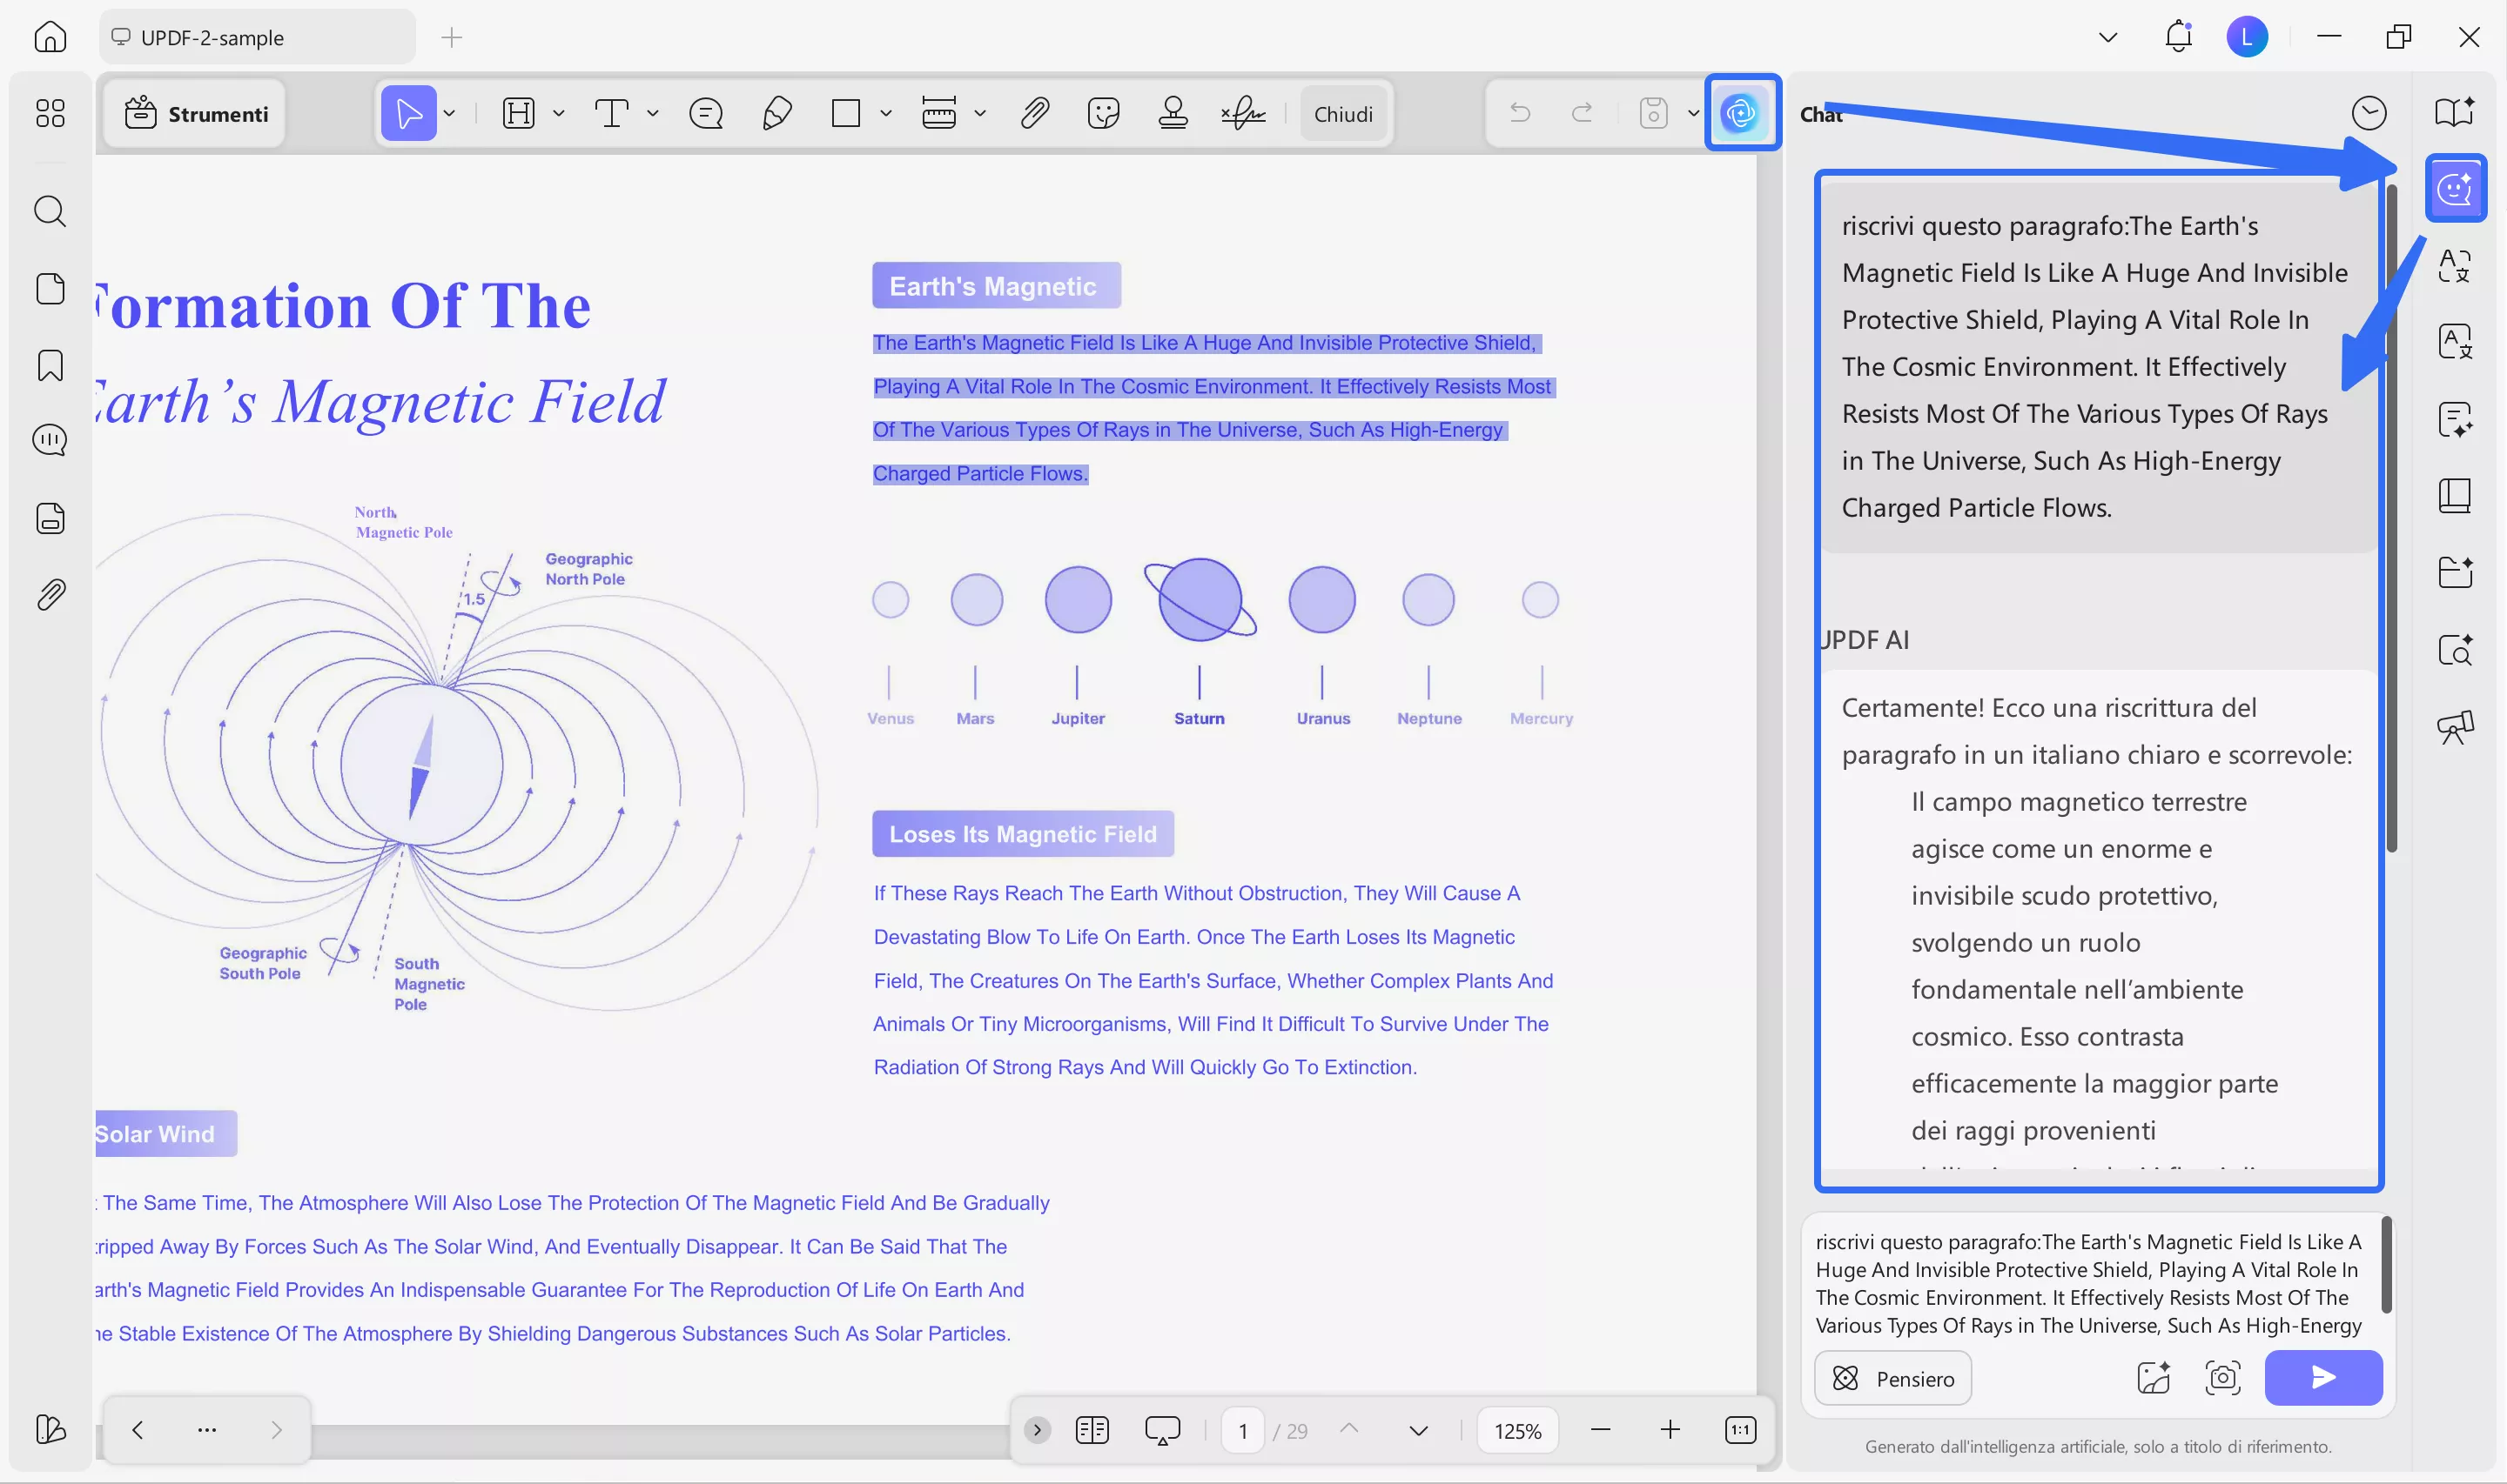This screenshot has width=2507, height=1484.
Task: Toggle 1:1 actual size view
Action: tap(1740, 1430)
